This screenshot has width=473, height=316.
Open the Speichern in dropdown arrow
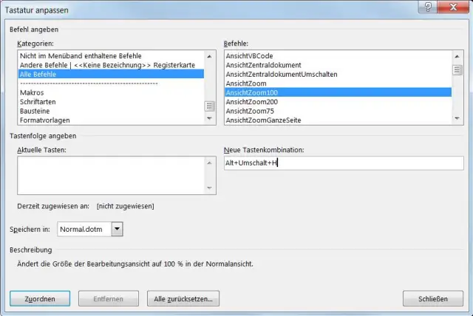pos(117,230)
